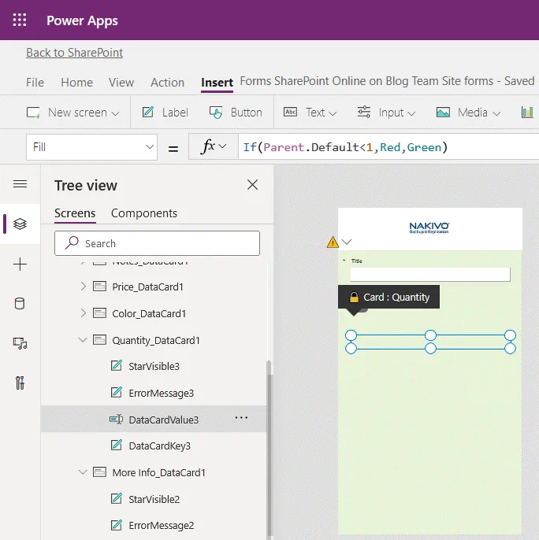Click the Back to SharePoint link
The width and height of the screenshot is (539, 540).
74,53
